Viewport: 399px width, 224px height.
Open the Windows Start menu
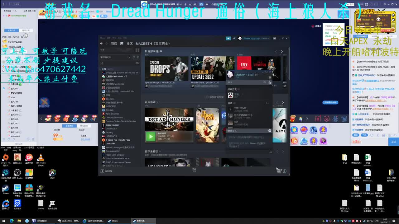tap(4, 221)
